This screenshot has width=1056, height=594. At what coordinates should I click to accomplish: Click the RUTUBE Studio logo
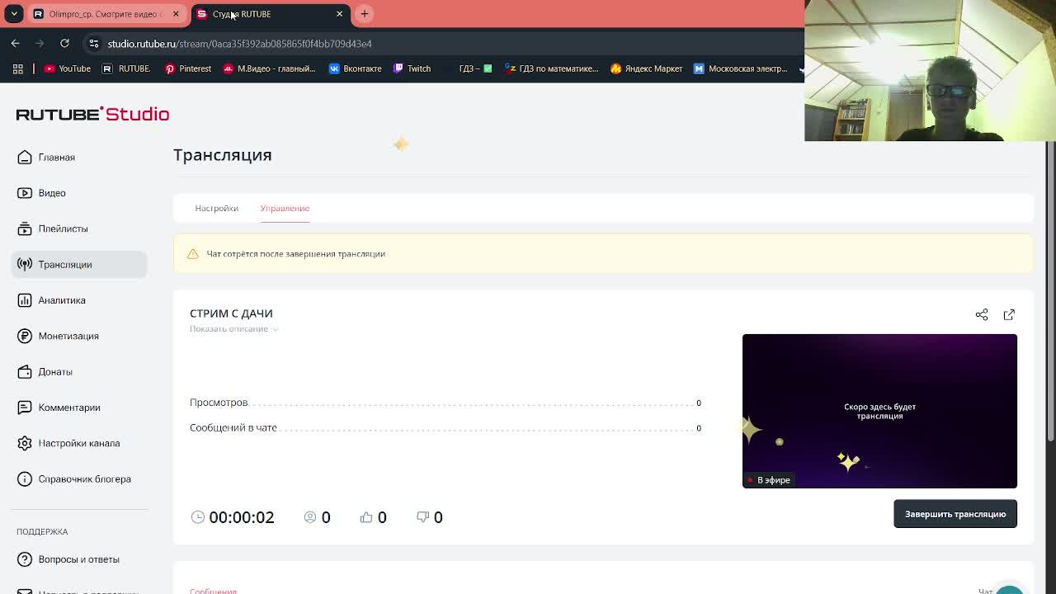pyautogui.click(x=92, y=114)
